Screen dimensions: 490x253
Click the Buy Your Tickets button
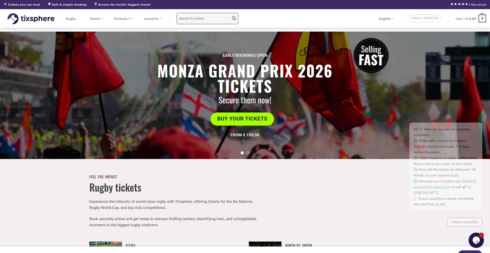pos(242,119)
